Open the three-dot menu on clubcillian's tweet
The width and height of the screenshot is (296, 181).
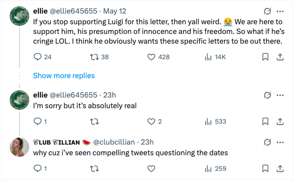pyautogui.click(x=280, y=142)
